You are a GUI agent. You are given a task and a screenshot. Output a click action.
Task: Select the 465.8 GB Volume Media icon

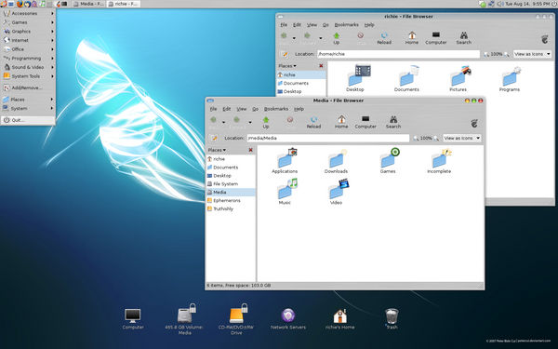click(184, 319)
